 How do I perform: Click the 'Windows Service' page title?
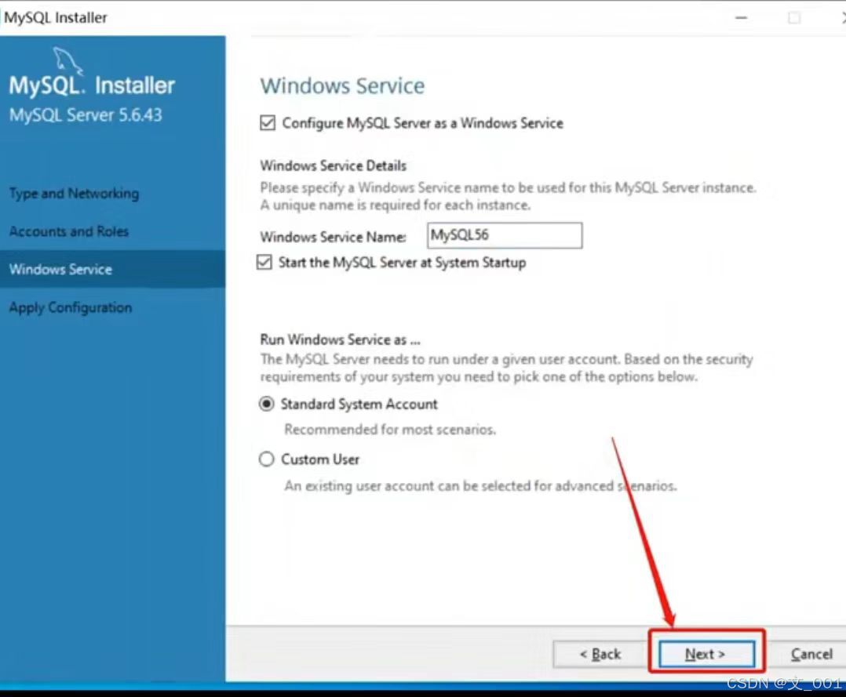343,85
